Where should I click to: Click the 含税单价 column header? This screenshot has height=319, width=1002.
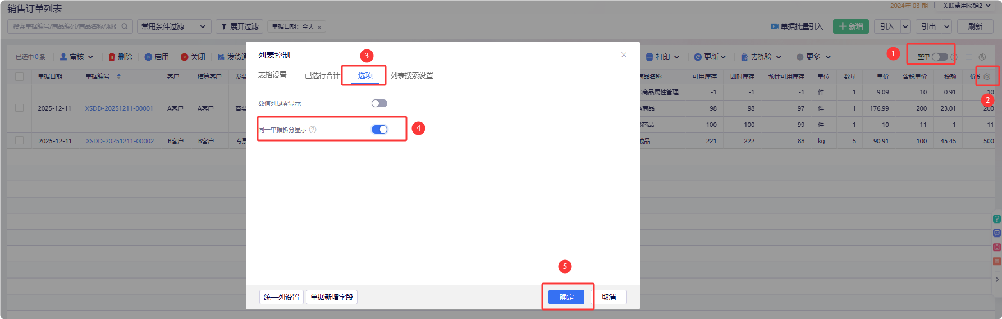click(x=914, y=76)
